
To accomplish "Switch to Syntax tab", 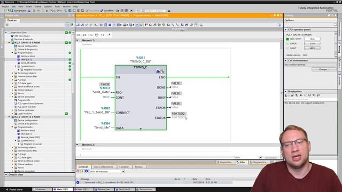I will [139, 167].
